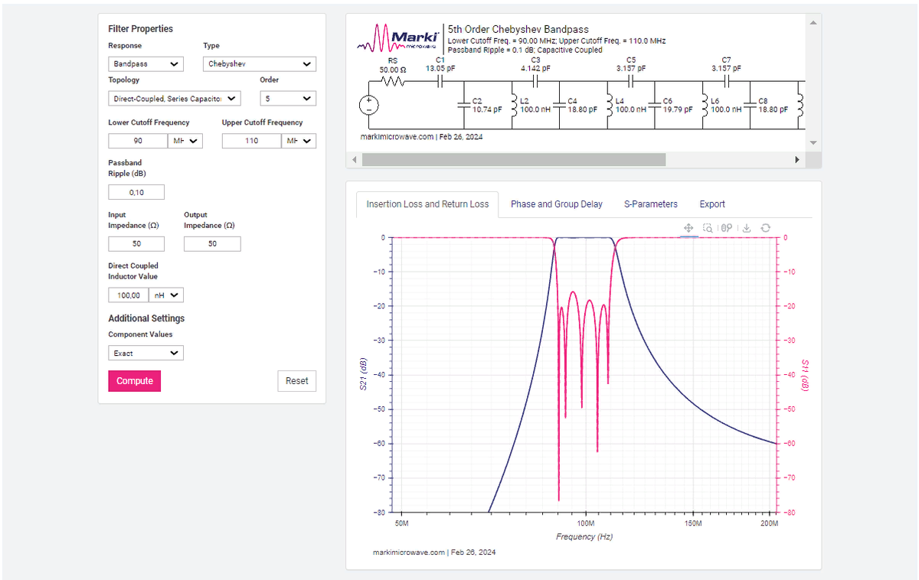Click the Direct Coupled Inductor Value field
The height and width of the screenshot is (580, 919).
click(x=128, y=295)
